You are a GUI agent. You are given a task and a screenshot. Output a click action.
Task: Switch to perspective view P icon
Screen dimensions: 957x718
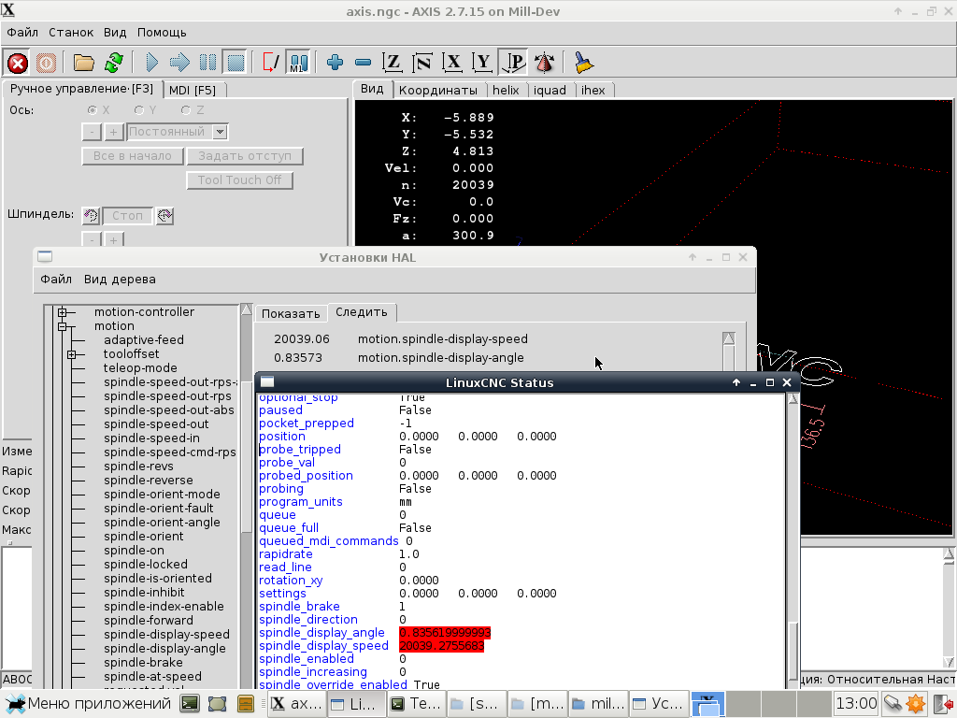click(x=513, y=63)
